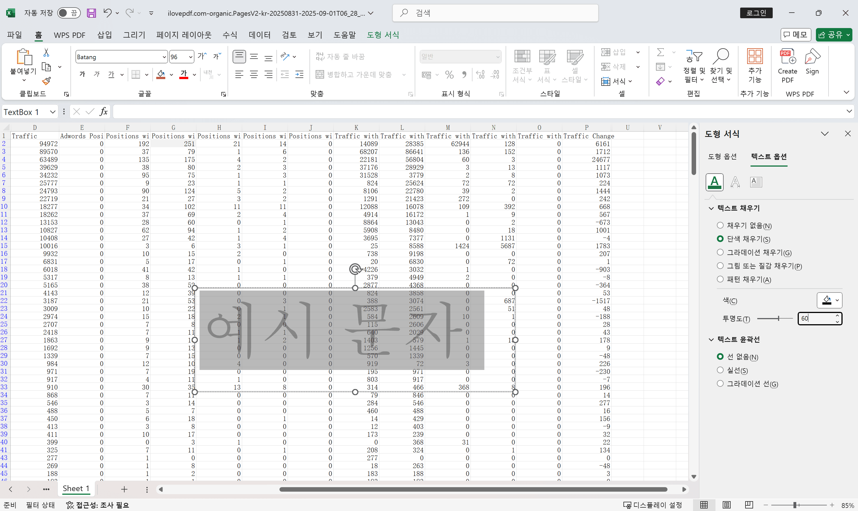This screenshot has height=511, width=858.
Task: Collapse the 텍스트 윤곽선 section
Action: (711, 340)
